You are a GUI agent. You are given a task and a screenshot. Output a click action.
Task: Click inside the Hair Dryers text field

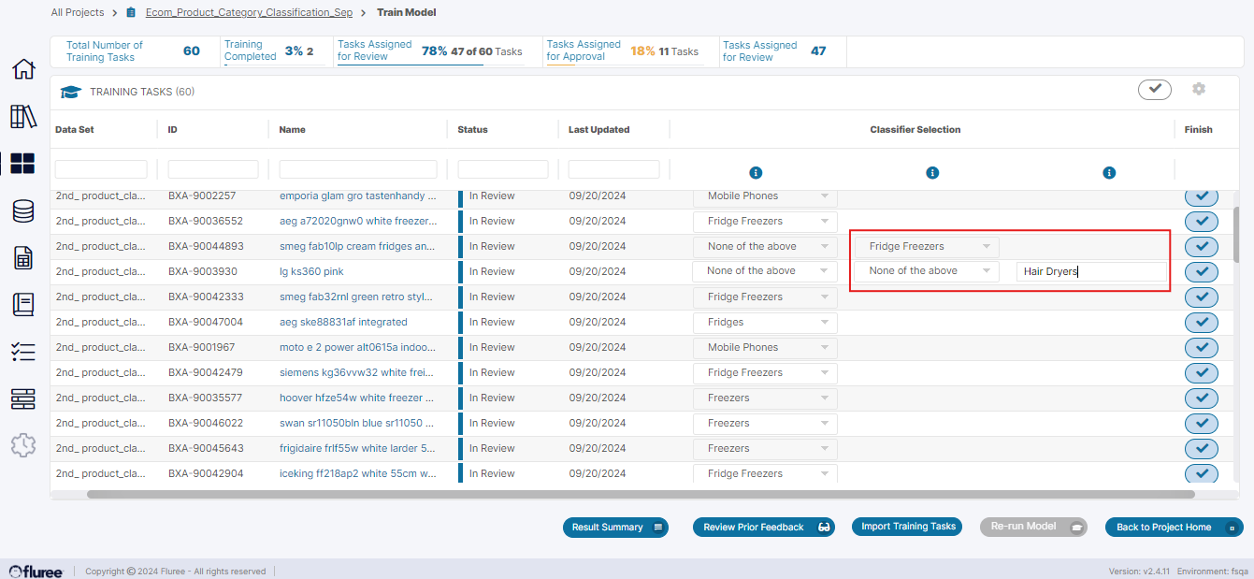[x=1090, y=271]
